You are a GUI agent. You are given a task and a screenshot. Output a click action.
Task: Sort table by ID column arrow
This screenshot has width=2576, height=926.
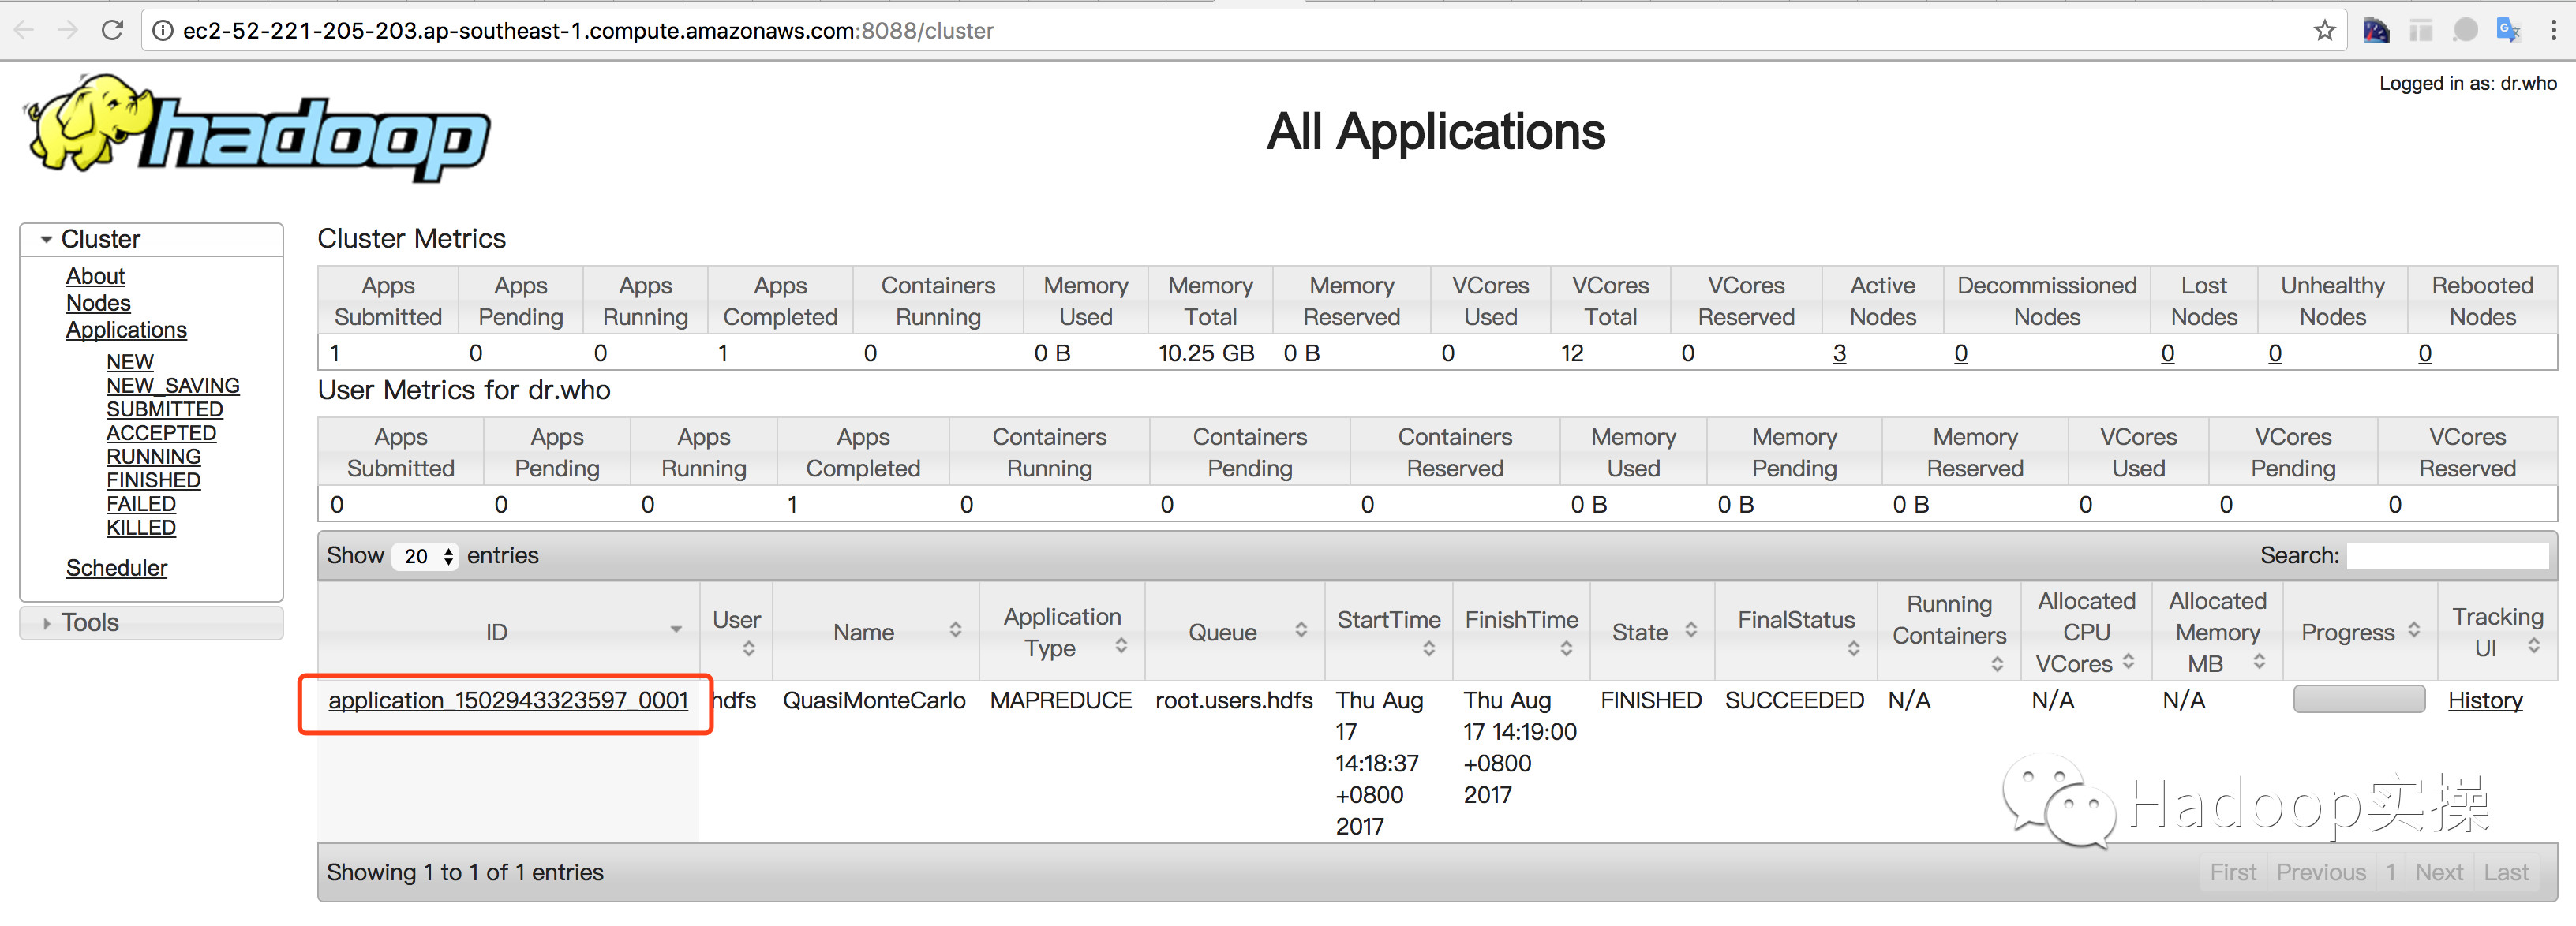point(676,629)
